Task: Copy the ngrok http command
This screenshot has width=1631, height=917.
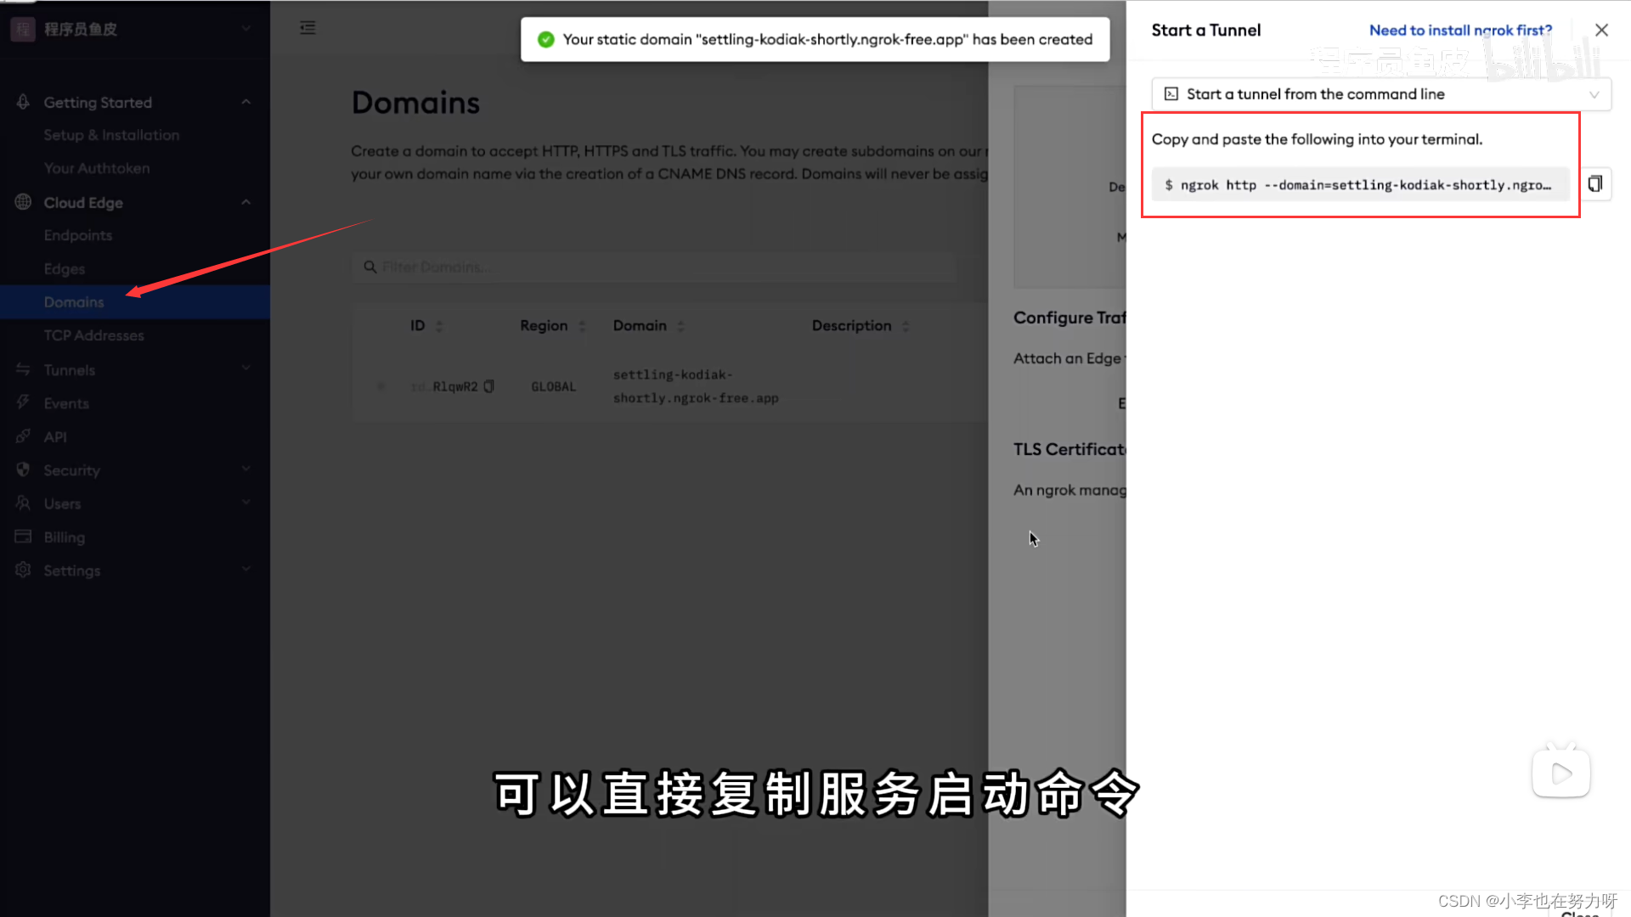Action: coord(1595,183)
